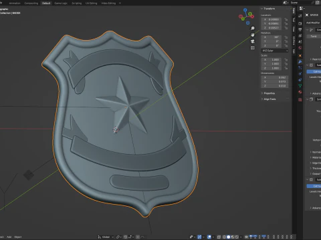Open the Properties editor type dropdown
321x240 pixels.
(x=301, y=9)
